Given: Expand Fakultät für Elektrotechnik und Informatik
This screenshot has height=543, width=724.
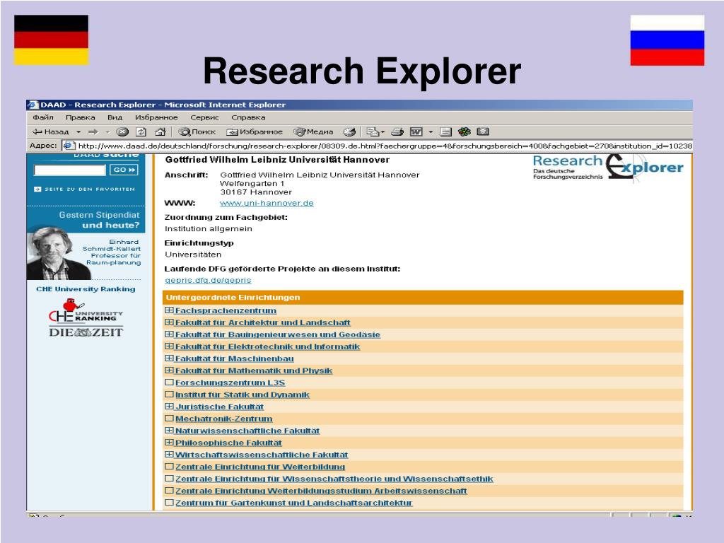Looking at the screenshot, I should click(x=169, y=346).
